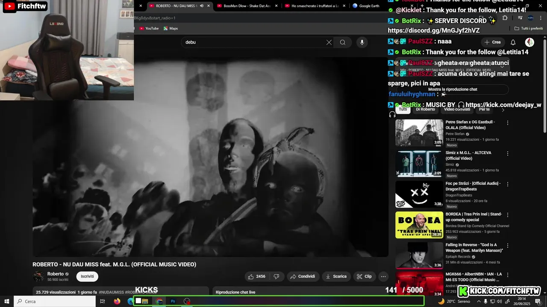
Task: Select the Di Roberto filter chip
Action: point(425,110)
